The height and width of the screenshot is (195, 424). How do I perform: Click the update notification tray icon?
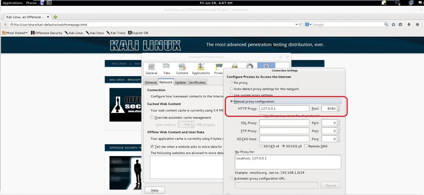(384, 3)
